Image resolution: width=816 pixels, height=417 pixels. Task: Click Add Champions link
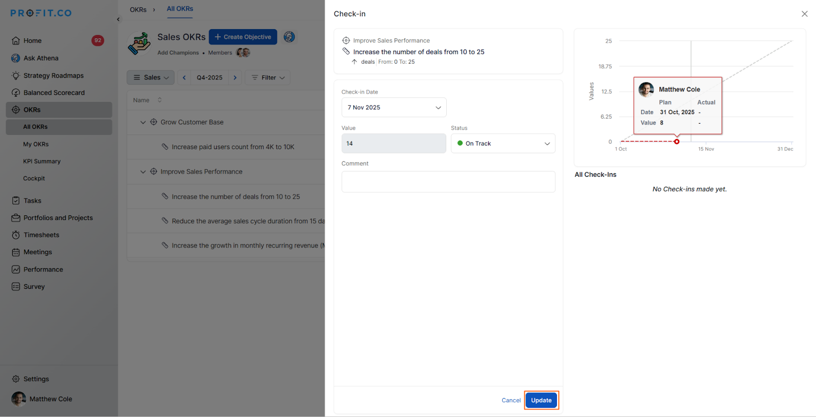click(x=178, y=52)
